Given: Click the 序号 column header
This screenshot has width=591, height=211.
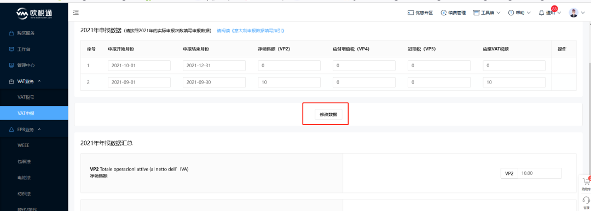Looking at the screenshot, I should (x=91, y=49).
